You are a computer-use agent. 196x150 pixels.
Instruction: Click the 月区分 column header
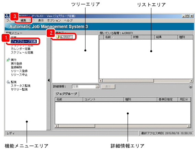point(184,100)
